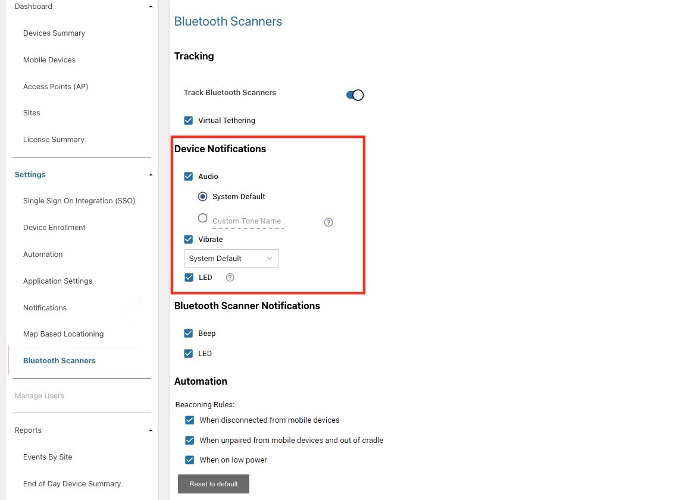Open Single Sign On Integration settings
Viewport: 676px width, 500px height.
point(79,201)
